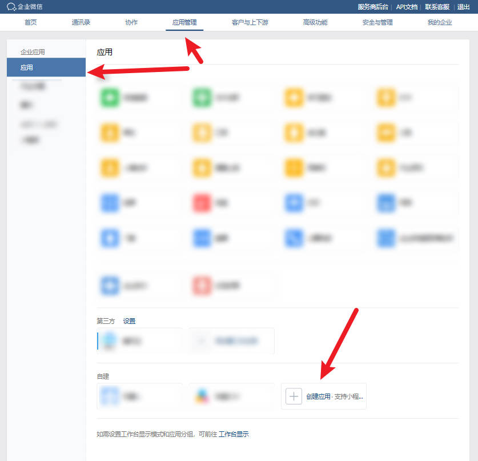Switch to the 通讯录 tab
Image resolution: width=478 pixels, height=461 pixels.
click(x=81, y=22)
